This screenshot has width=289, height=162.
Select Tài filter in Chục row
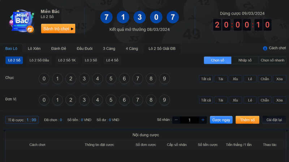click(220, 79)
